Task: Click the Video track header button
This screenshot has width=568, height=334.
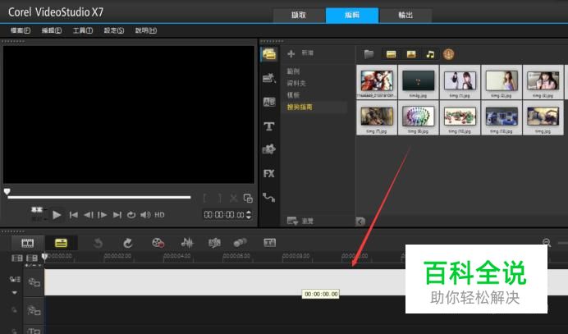Action: [x=34, y=282]
